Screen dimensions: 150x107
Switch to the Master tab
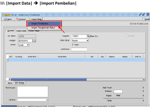tap(11, 31)
